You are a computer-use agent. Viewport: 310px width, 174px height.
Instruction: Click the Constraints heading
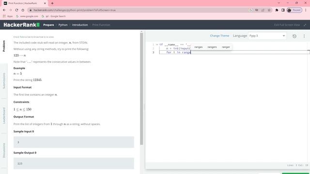click(x=21, y=102)
